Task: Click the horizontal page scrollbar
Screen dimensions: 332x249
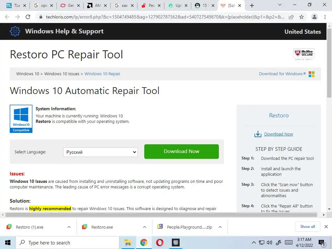Action: (161, 215)
